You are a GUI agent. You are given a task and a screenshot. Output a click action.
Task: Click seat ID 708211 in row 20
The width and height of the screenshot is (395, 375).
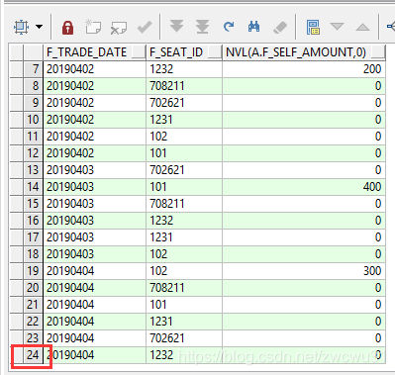point(167,288)
